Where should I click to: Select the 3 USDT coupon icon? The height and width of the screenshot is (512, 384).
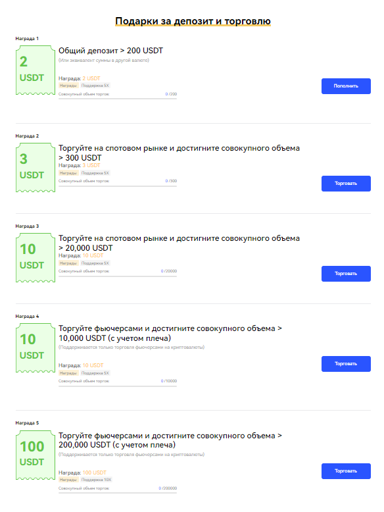coord(36,168)
